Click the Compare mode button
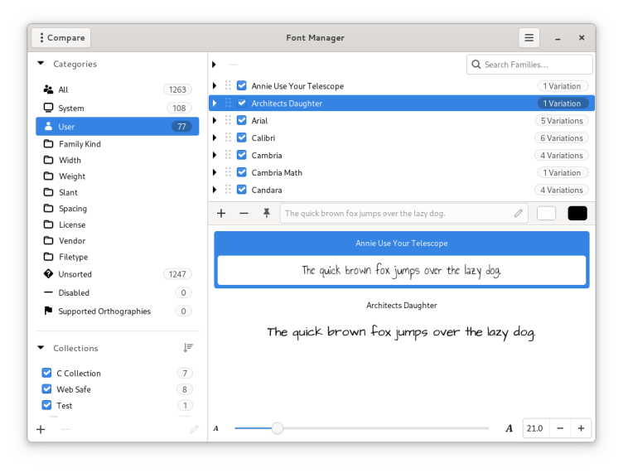623x473 pixels. coord(61,37)
